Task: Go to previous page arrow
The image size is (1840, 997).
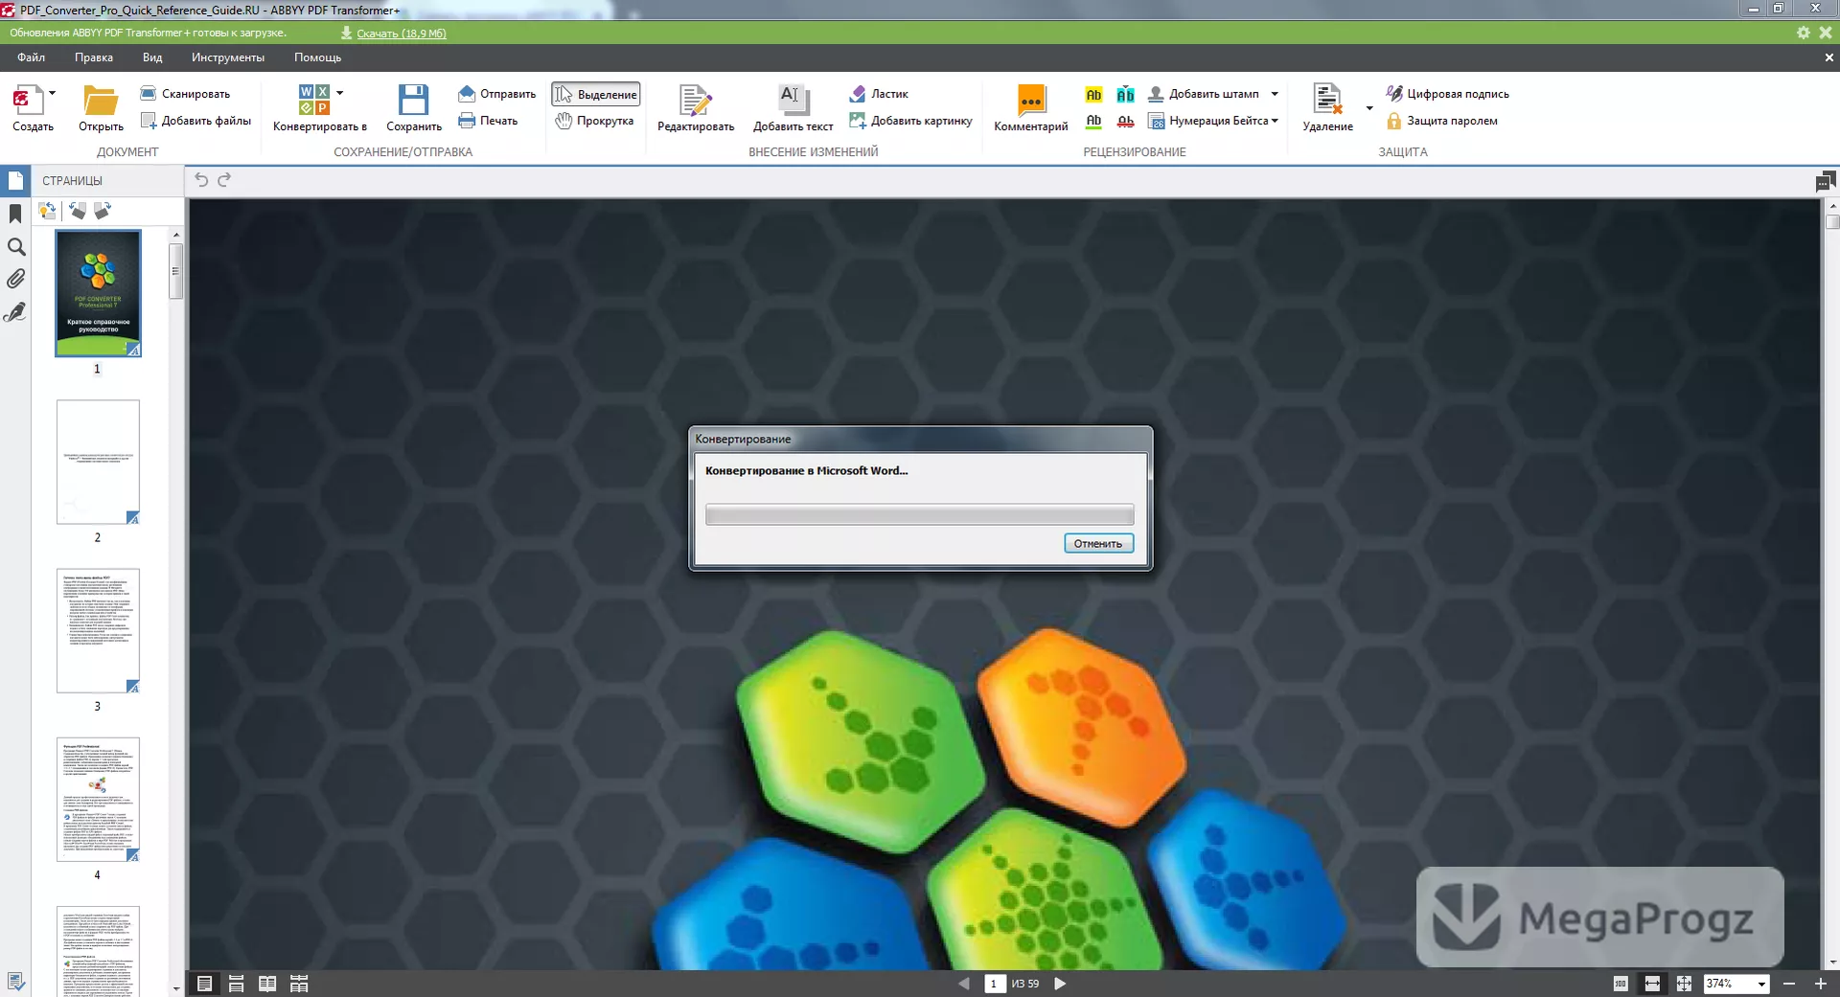Action: point(964,984)
